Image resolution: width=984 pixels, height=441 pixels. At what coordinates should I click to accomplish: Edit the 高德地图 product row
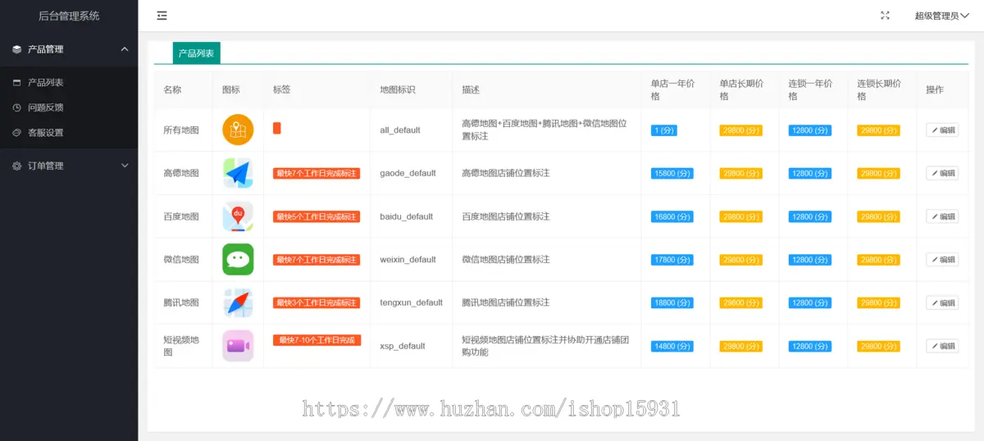point(942,173)
